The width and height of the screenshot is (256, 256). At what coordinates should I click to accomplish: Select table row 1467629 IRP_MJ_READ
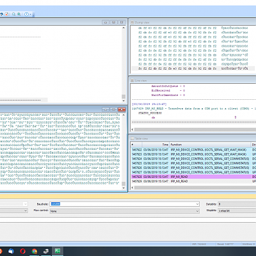(193, 181)
